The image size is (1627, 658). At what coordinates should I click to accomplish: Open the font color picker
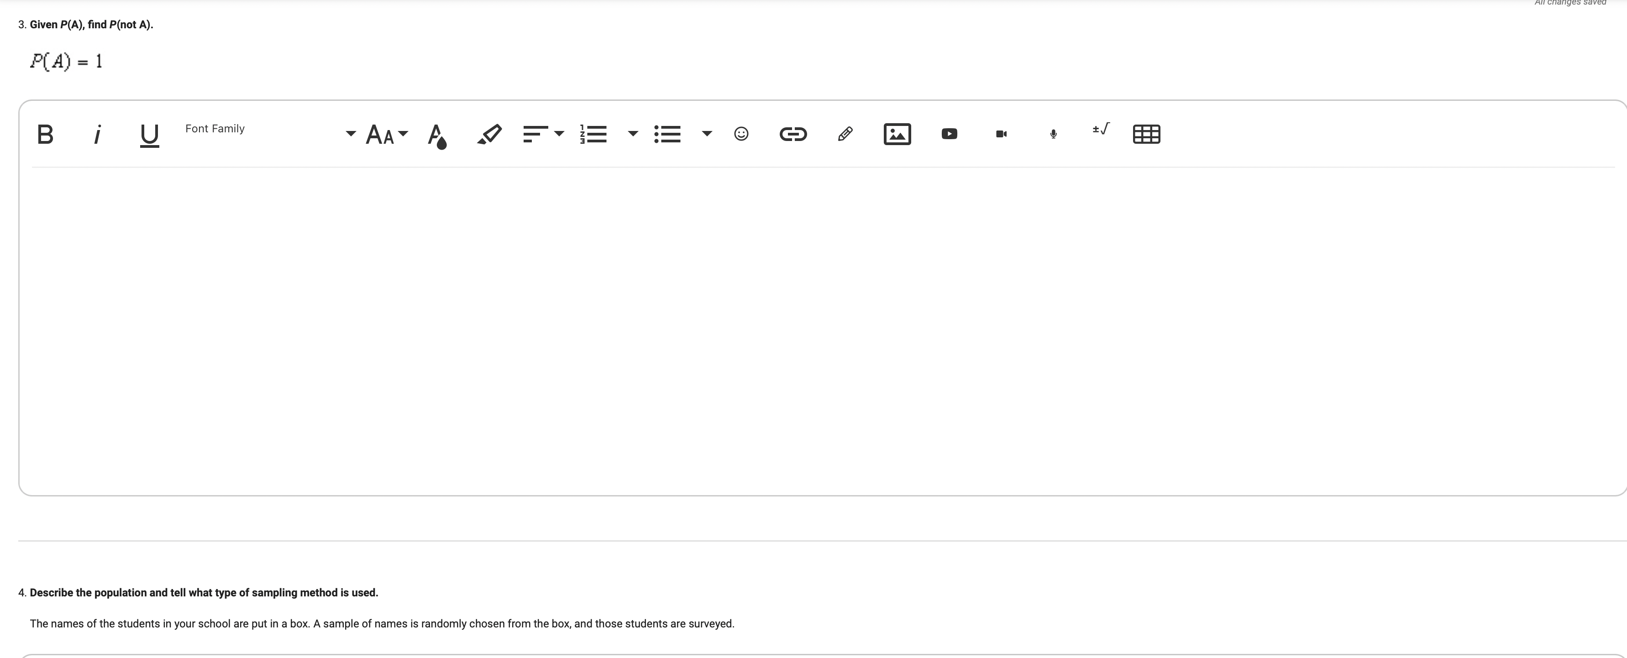tap(438, 135)
